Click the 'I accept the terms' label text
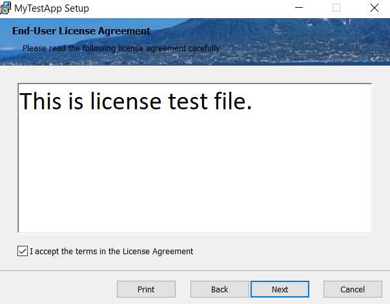Image resolution: width=390 pixels, height=304 pixels. (112, 251)
